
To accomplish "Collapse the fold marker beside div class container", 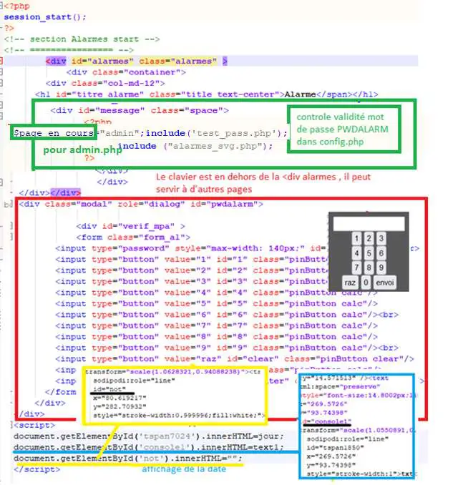I will (1, 72).
